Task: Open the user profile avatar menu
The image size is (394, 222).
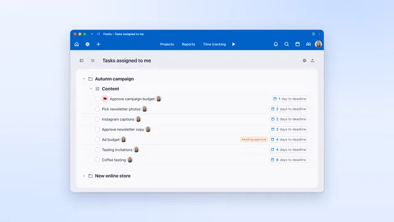Action: (318, 44)
